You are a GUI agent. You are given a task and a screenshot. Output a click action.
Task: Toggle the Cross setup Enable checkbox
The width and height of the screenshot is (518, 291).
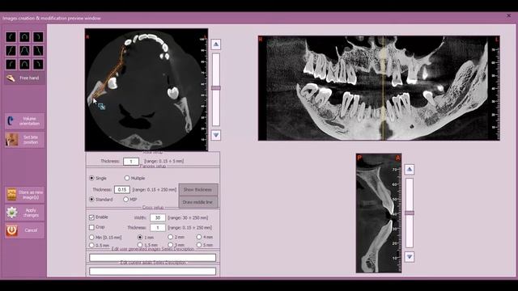point(91,217)
